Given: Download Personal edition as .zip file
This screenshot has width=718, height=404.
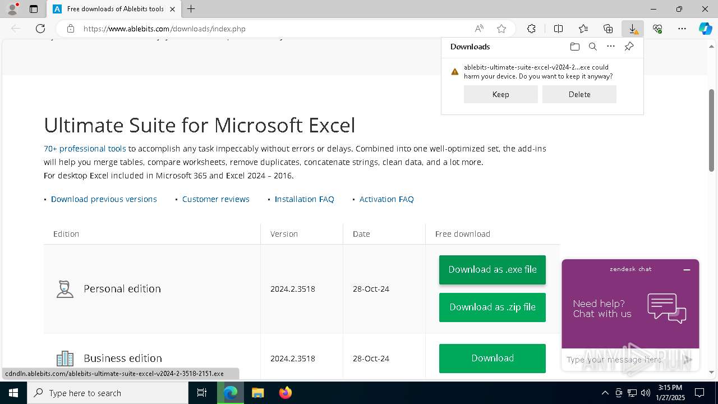Looking at the screenshot, I should point(493,307).
